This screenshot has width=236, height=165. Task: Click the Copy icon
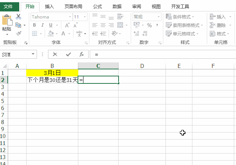click(18, 25)
